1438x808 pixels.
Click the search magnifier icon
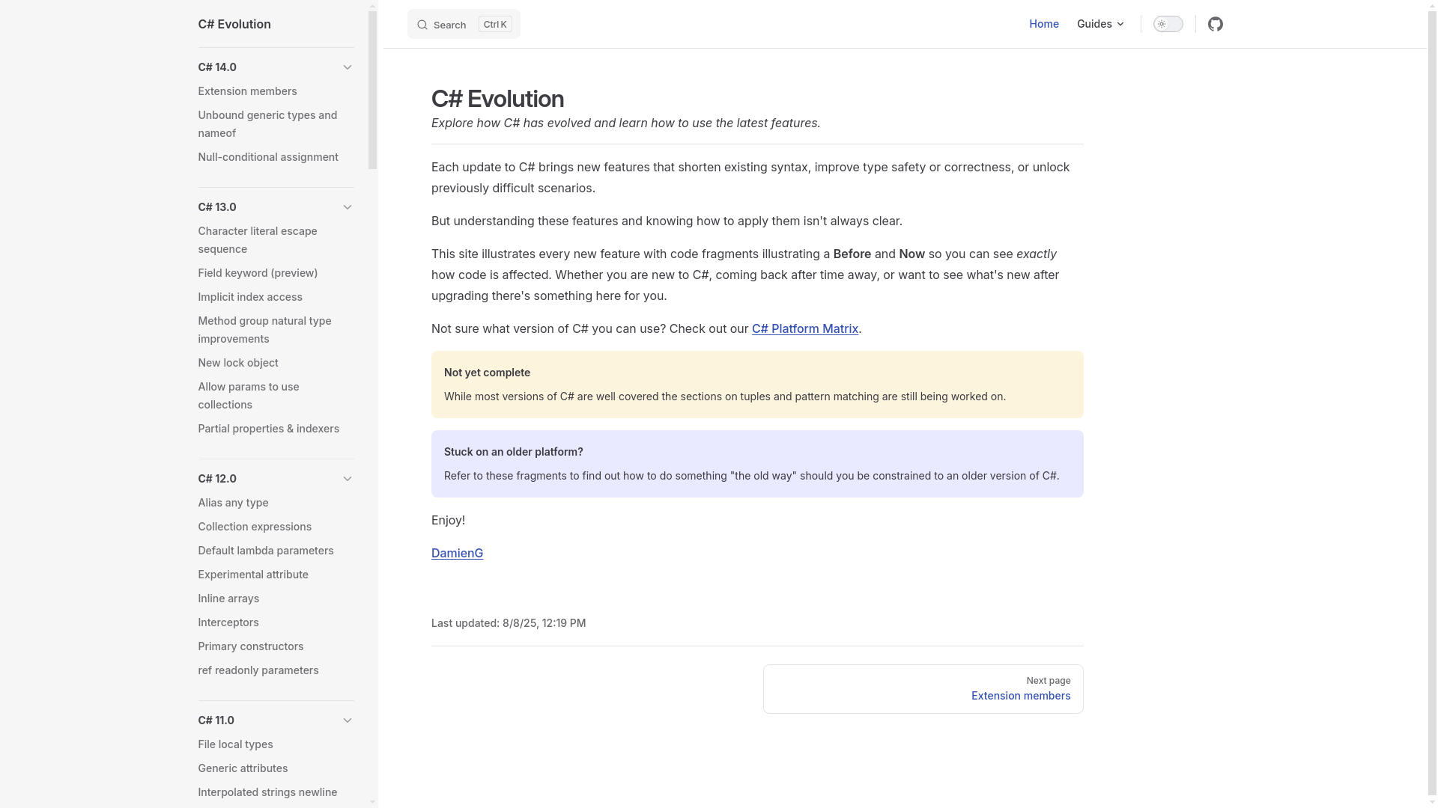click(x=422, y=25)
